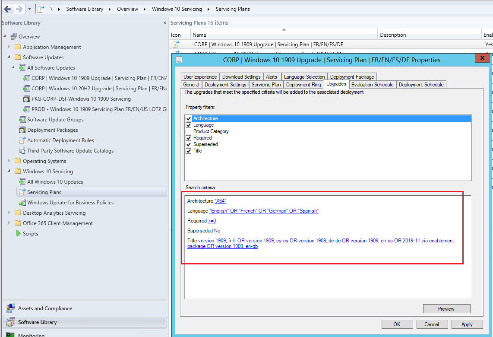
Task: Click the Automatic Deployment Rules icon
Action: tap(22, 140)
